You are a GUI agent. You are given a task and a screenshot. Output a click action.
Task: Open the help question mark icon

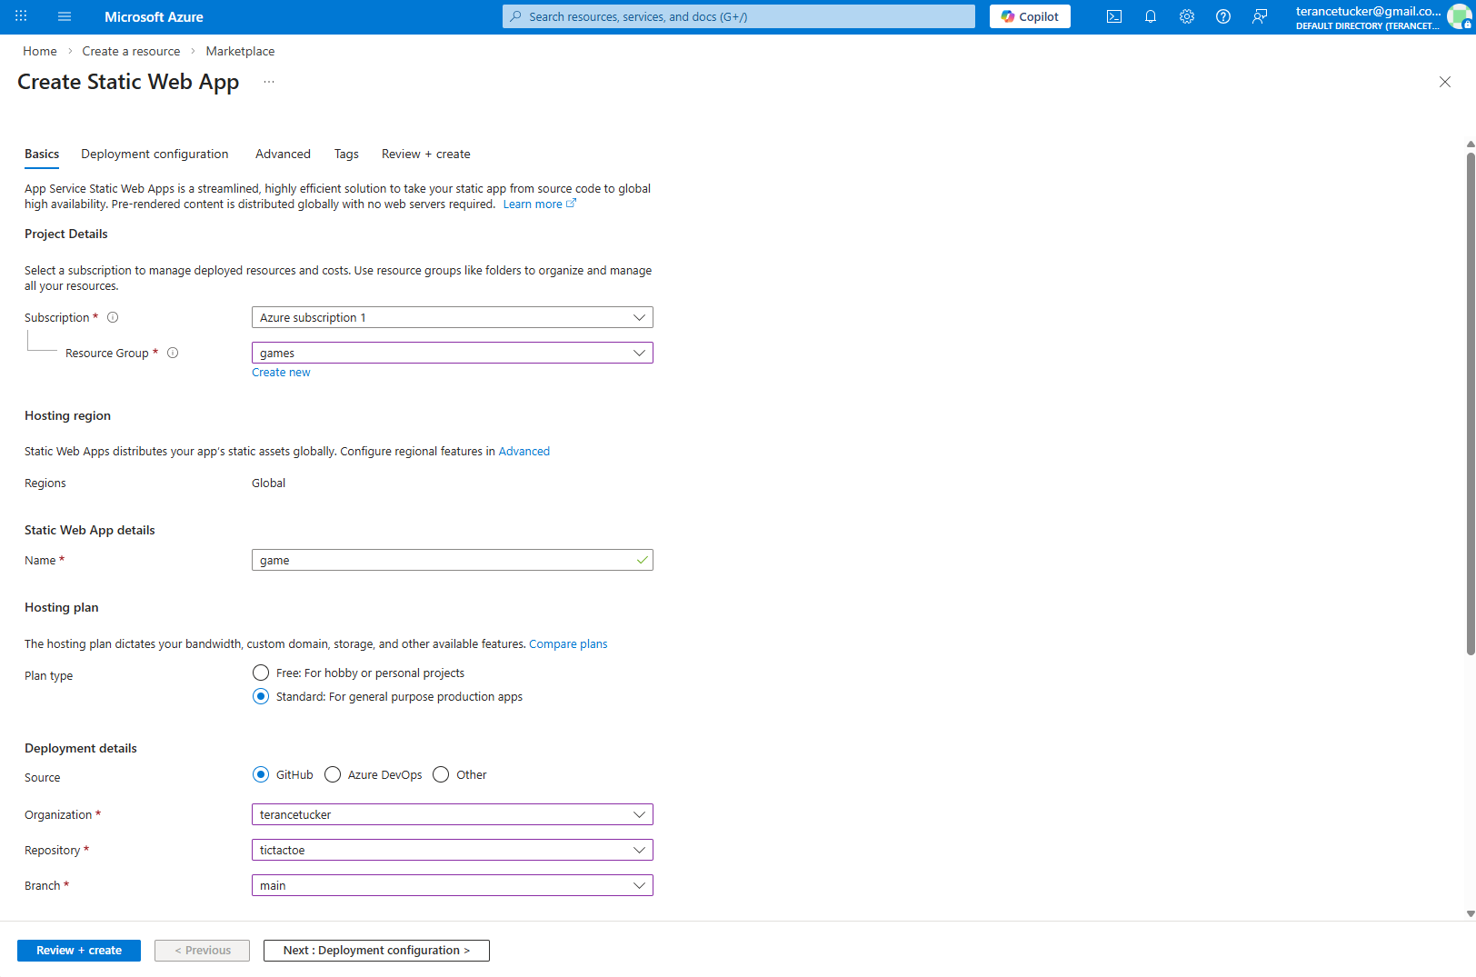click(x=1223, y=16)
